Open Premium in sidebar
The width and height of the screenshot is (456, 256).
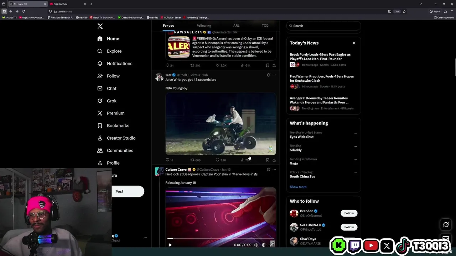point(111,113)
